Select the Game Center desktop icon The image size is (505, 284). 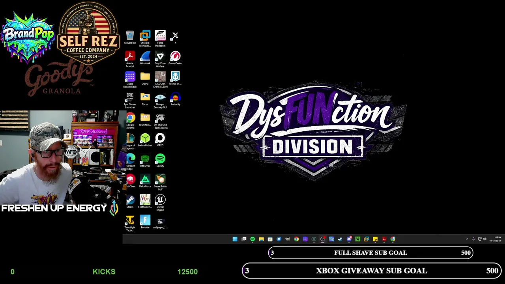[x=175, y=58]
